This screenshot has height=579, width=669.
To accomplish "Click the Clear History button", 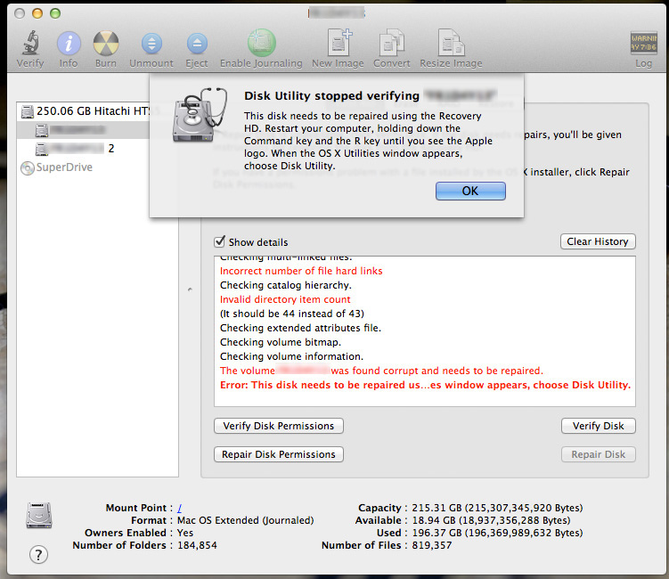I will 598,241.
